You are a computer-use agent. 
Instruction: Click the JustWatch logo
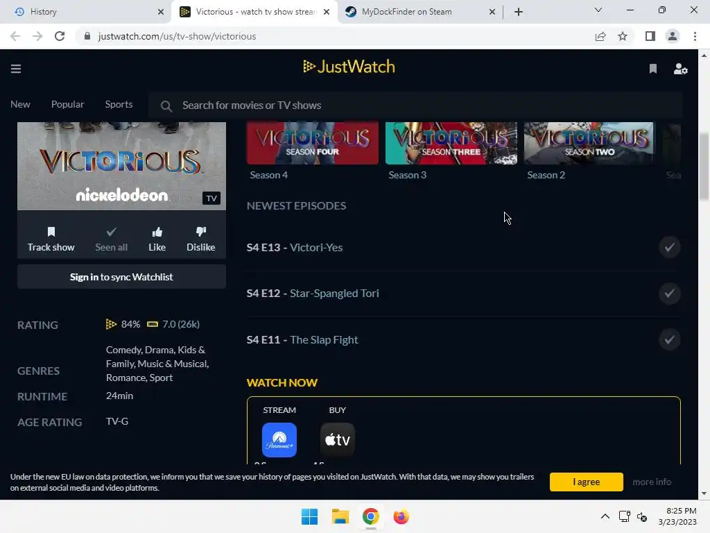(349, 67)
